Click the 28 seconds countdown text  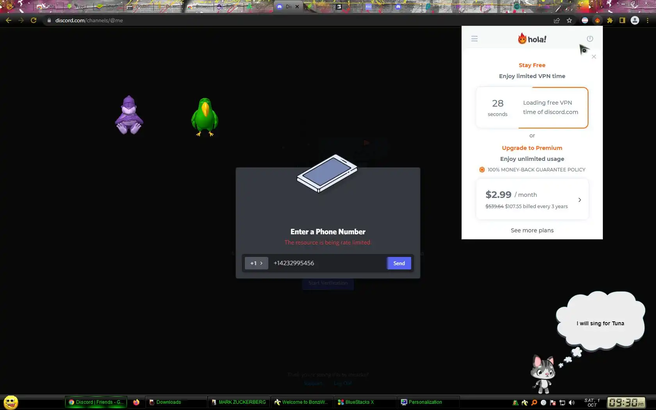tap(497, 107)
